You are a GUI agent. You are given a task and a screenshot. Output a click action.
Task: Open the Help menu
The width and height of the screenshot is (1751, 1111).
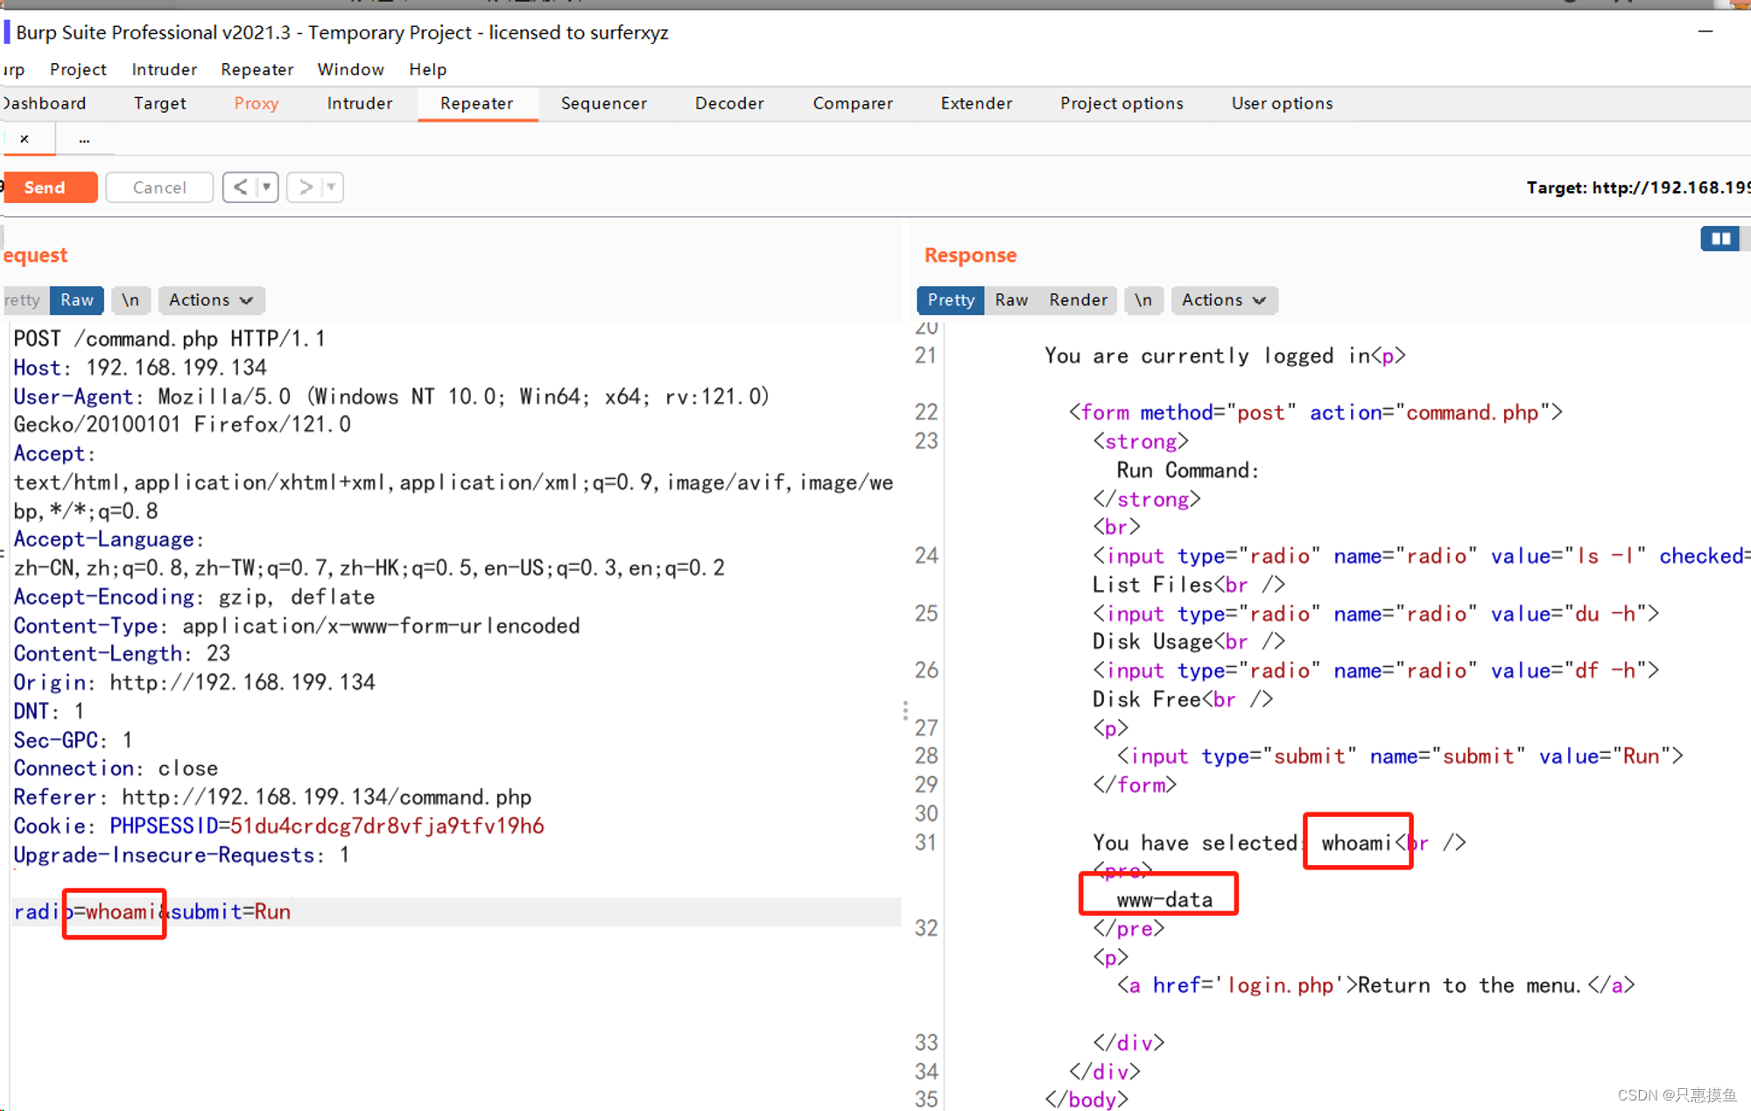428,69
